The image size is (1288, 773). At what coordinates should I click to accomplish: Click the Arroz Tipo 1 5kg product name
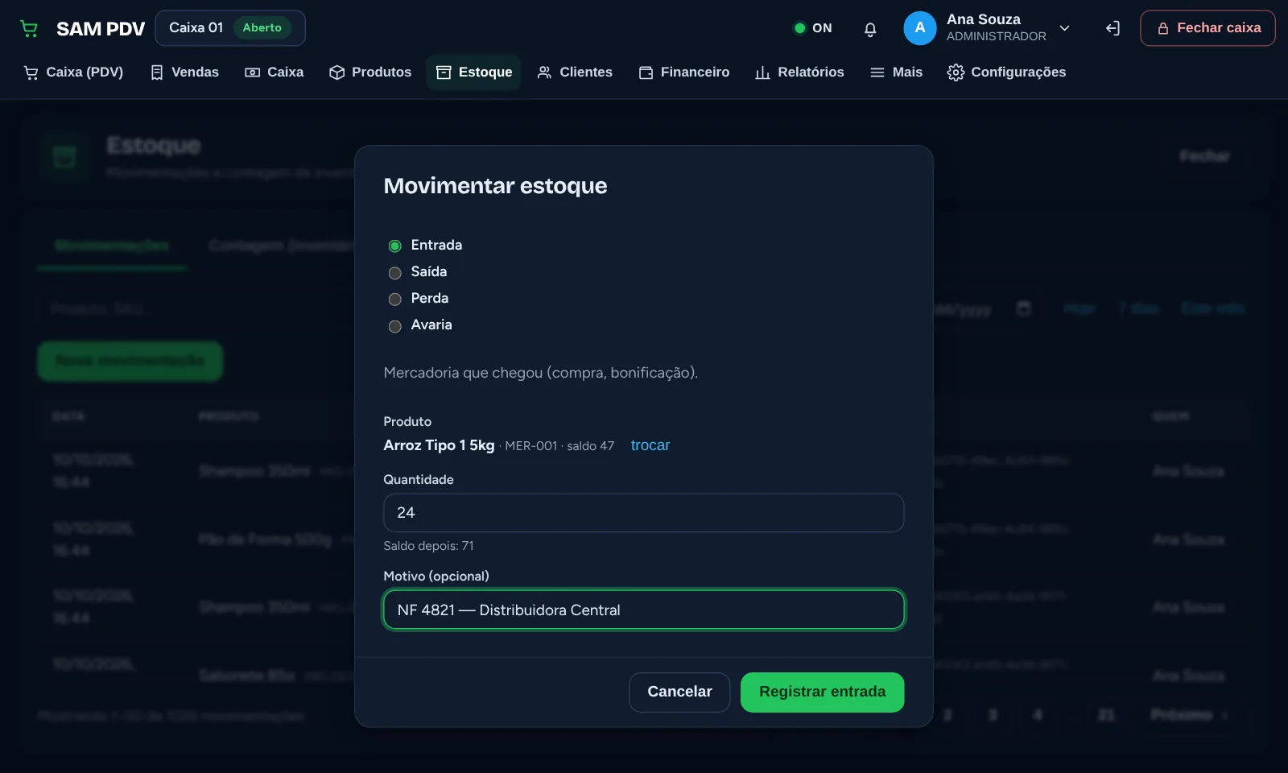(x=439, y=445)
